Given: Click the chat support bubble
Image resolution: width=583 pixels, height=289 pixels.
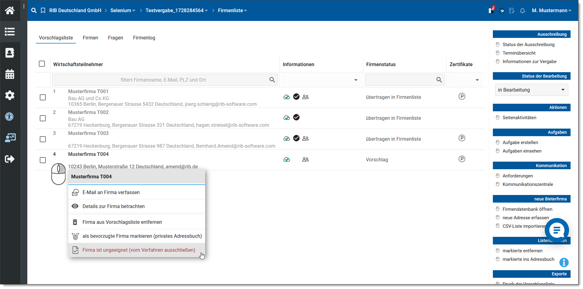Looking at the screenshot, I should (557, 230).
